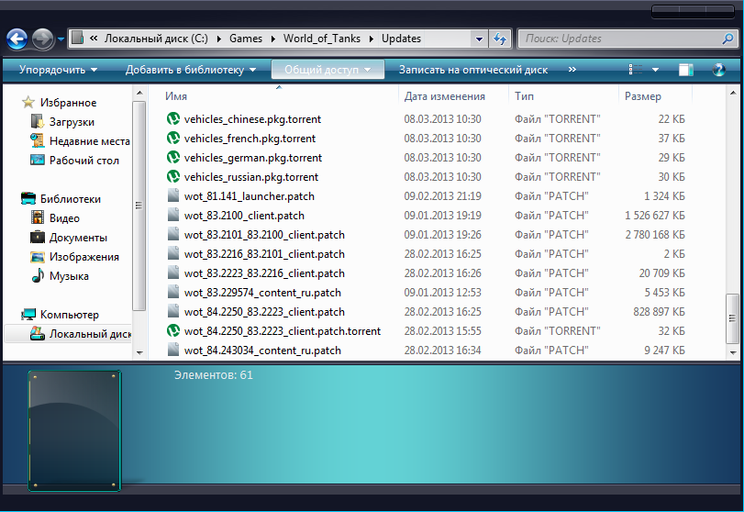Click Записать на оптический диск button

472,70
